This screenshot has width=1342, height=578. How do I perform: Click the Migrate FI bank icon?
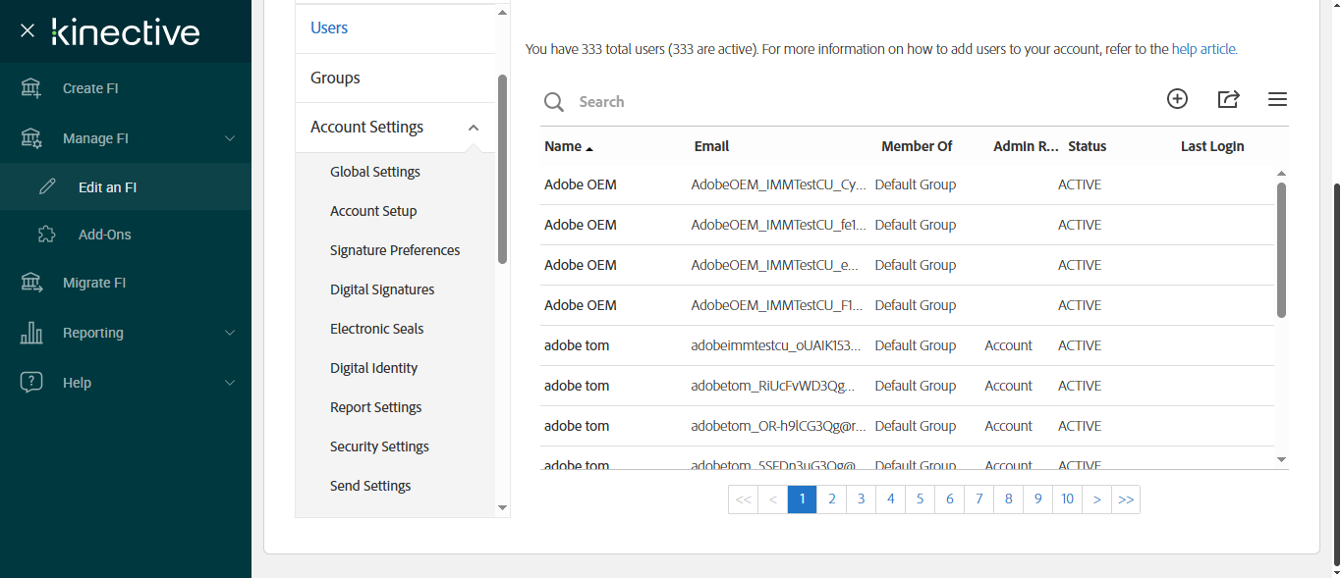click(x=31, y=283)
